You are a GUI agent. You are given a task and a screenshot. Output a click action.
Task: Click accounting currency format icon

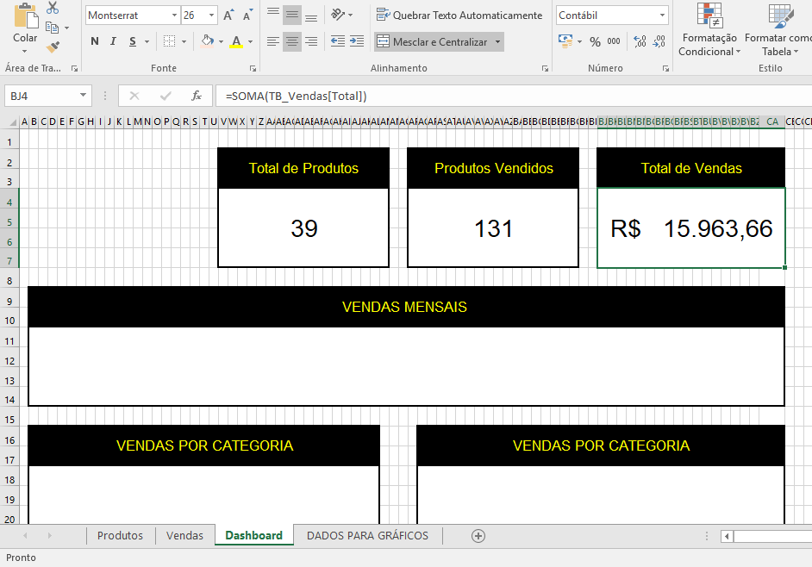point(565,41)
